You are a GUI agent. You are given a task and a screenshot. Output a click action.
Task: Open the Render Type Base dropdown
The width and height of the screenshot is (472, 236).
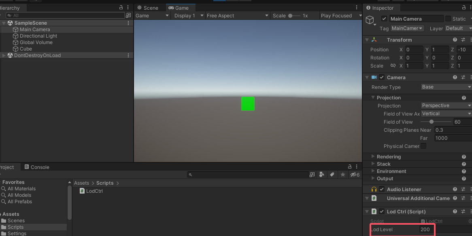tap(446, 87)
